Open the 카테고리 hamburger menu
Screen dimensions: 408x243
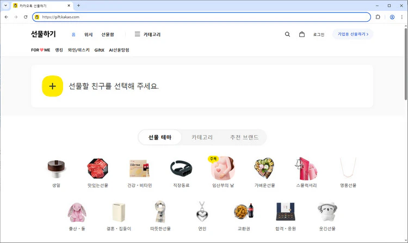click(x=138, y=34)
